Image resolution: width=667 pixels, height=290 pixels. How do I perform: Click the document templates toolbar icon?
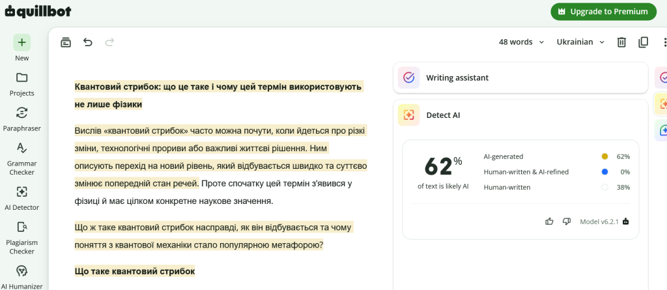[x=66, y=42]
